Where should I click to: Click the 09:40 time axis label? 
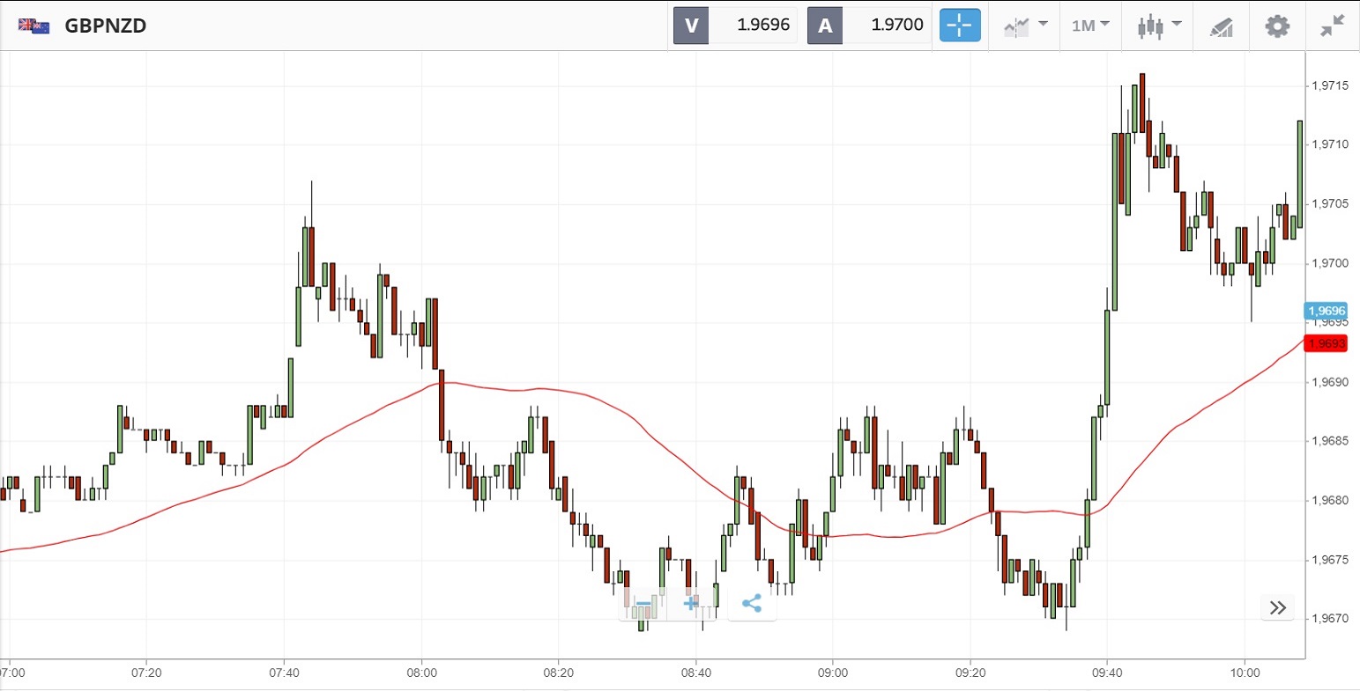click(1107, 673)
